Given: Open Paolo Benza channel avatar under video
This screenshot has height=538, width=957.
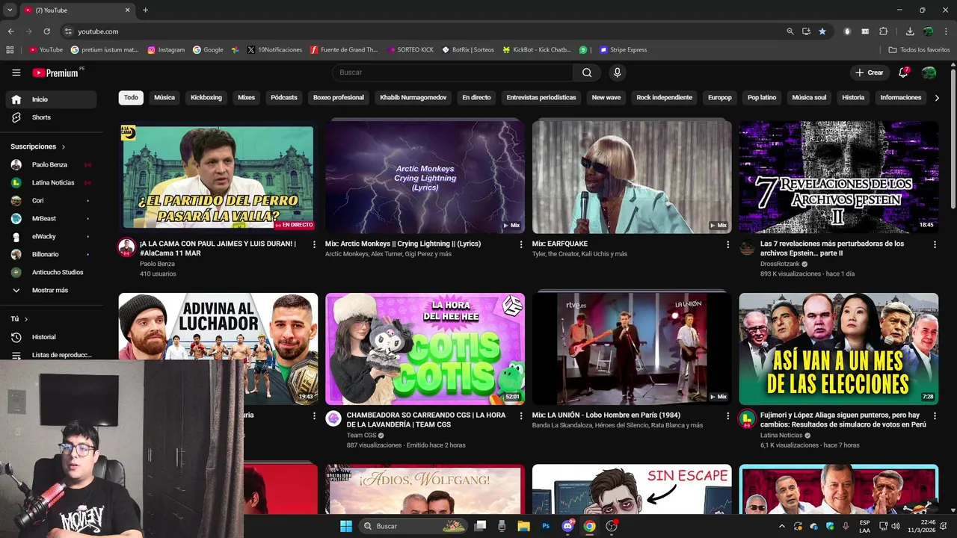Looking at the screenshot, I should [x=126, y=247].
